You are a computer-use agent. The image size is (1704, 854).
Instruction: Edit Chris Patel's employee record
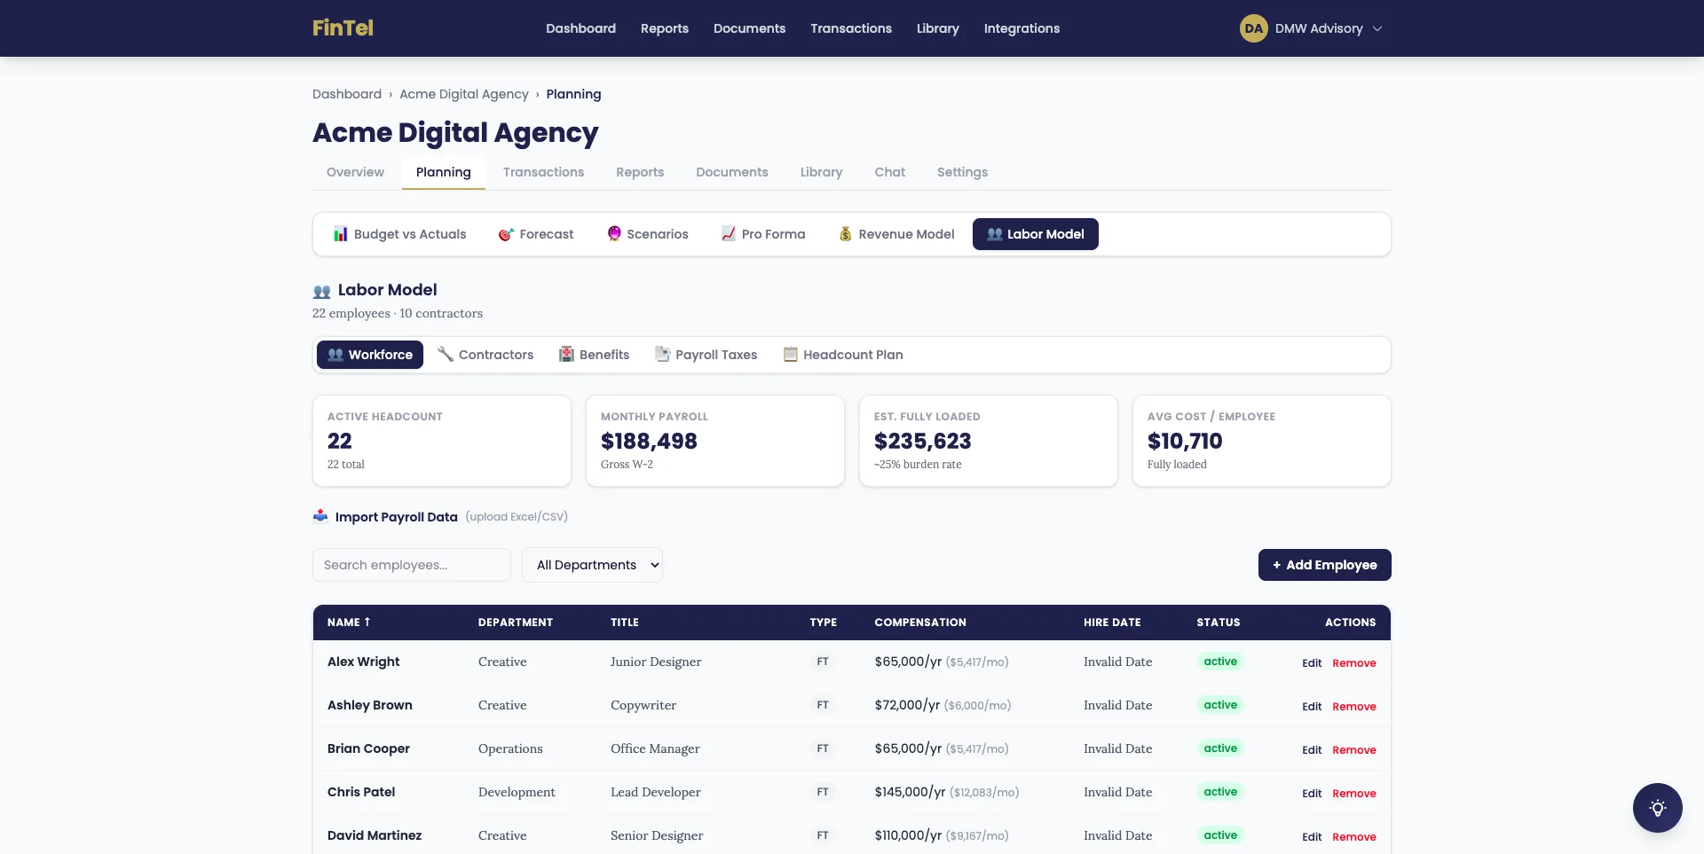pyautogui.click(x=1311, y=794)
